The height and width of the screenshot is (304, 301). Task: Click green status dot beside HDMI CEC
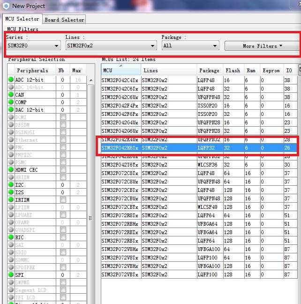pos(11,169)
